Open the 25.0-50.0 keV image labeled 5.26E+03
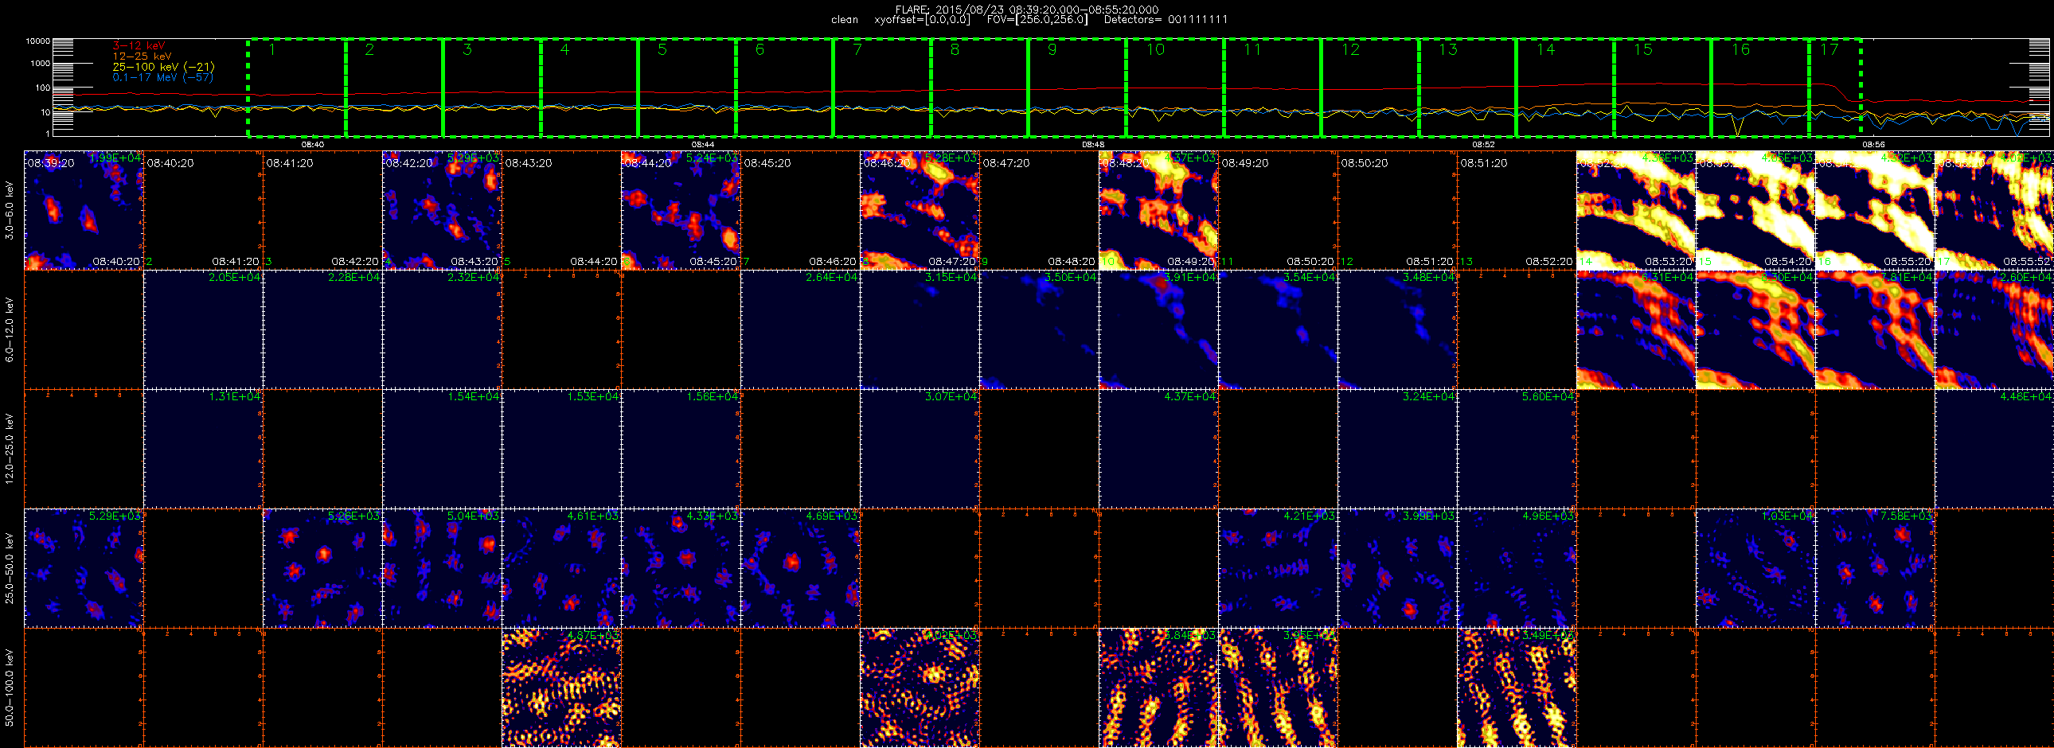 point(323,568)
